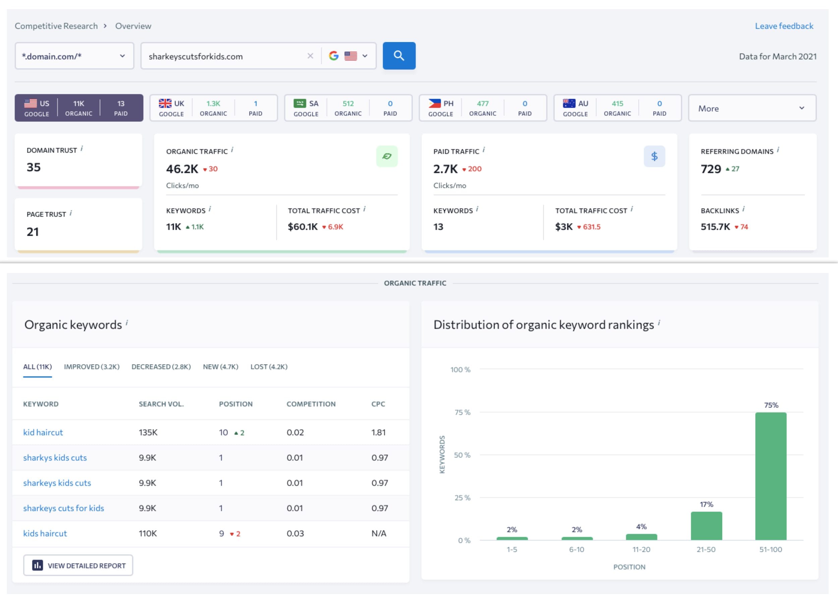Click the 135K search volume cell
Viewport: 838px width, 603px height.
(x=148, y=432)
